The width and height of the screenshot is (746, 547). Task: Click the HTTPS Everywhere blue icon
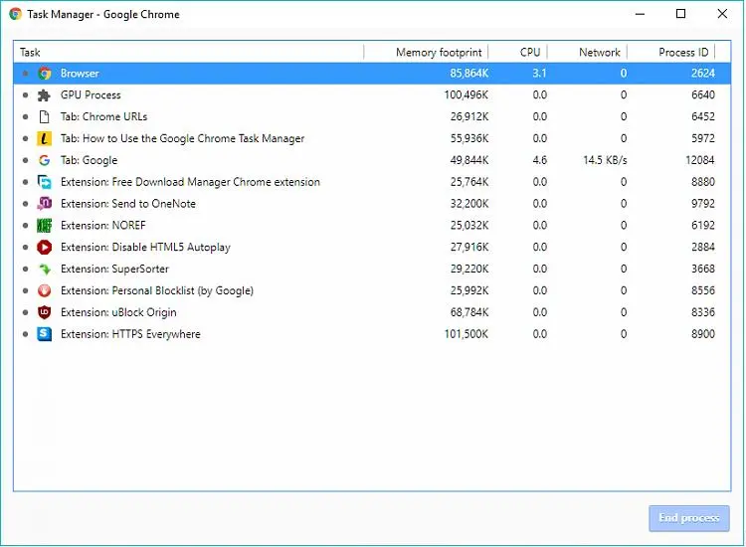tap(44, 334)
